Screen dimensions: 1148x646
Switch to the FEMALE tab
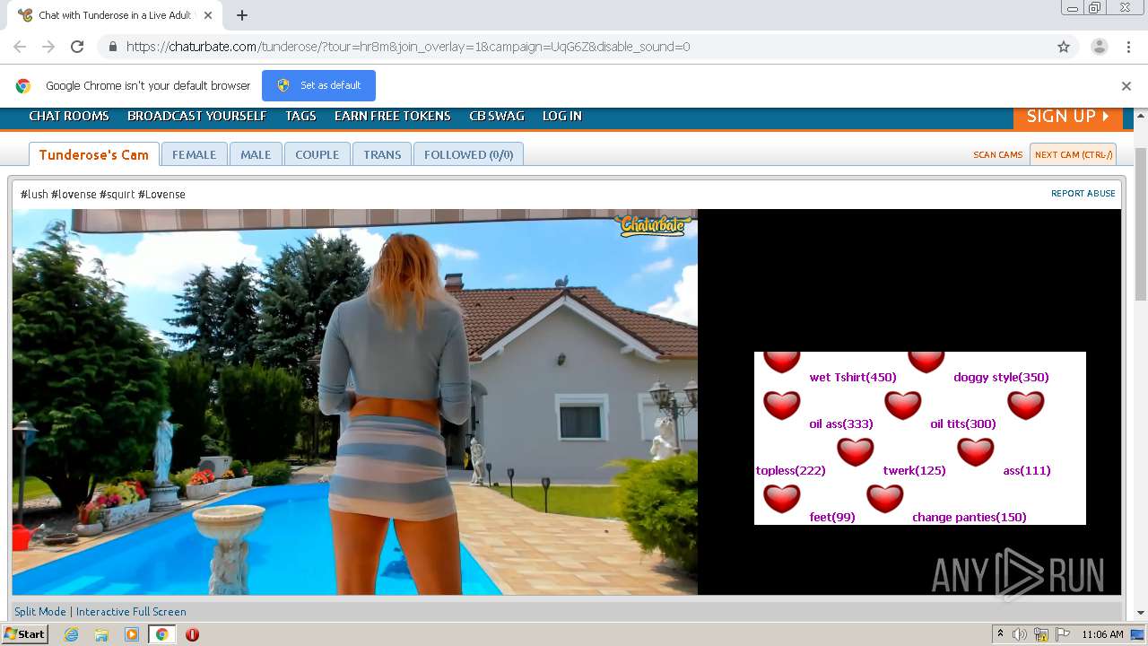point(194,154)
